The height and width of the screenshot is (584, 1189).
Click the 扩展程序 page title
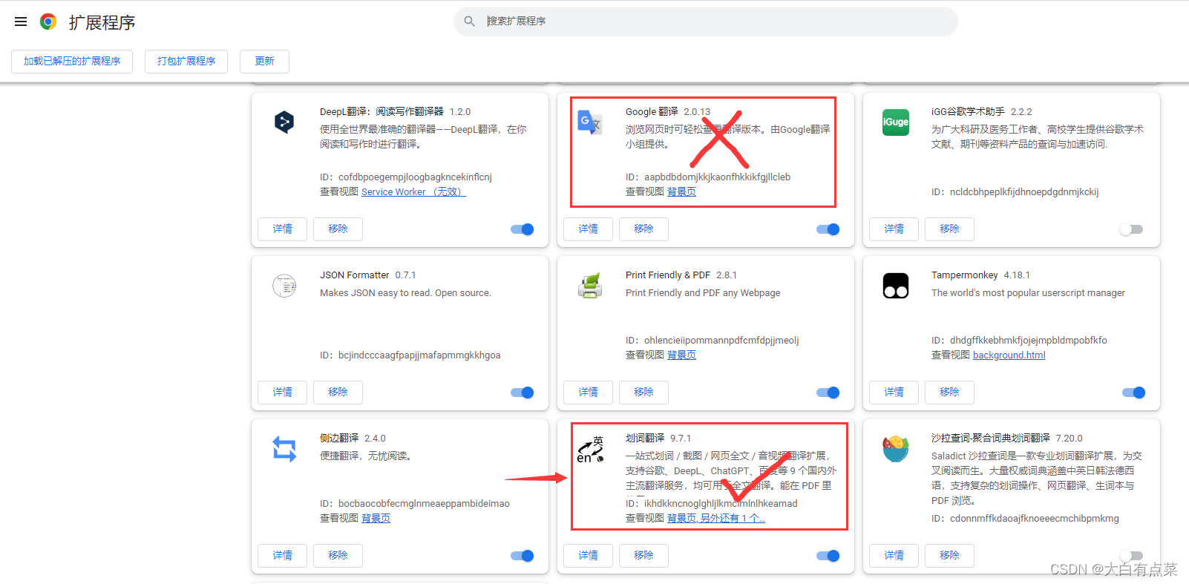102,22
